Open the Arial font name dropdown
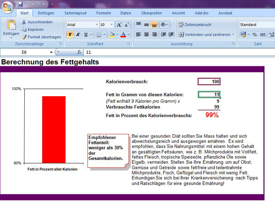The width and height of the screenshot is (275, 206). click(x=97, y=25)
